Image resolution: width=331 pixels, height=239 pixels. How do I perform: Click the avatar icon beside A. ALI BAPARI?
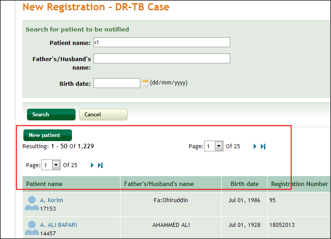(x=32, y=228)
